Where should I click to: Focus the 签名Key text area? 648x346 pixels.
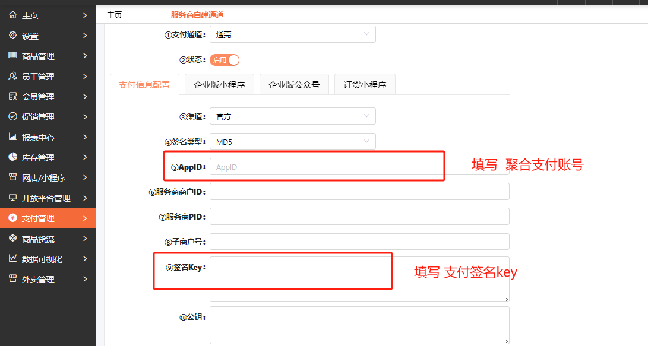(x=359, y=279)
